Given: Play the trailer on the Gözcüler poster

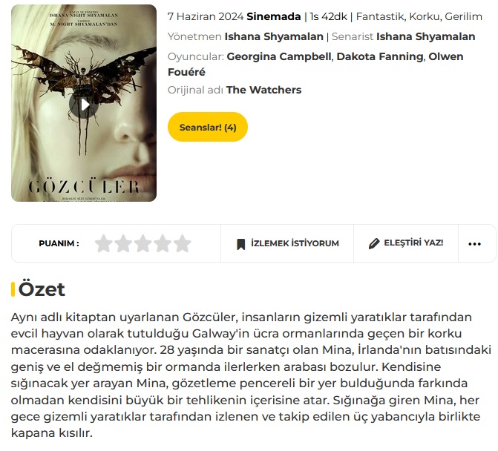Looking at the screenshot, I should coord(84,104).
